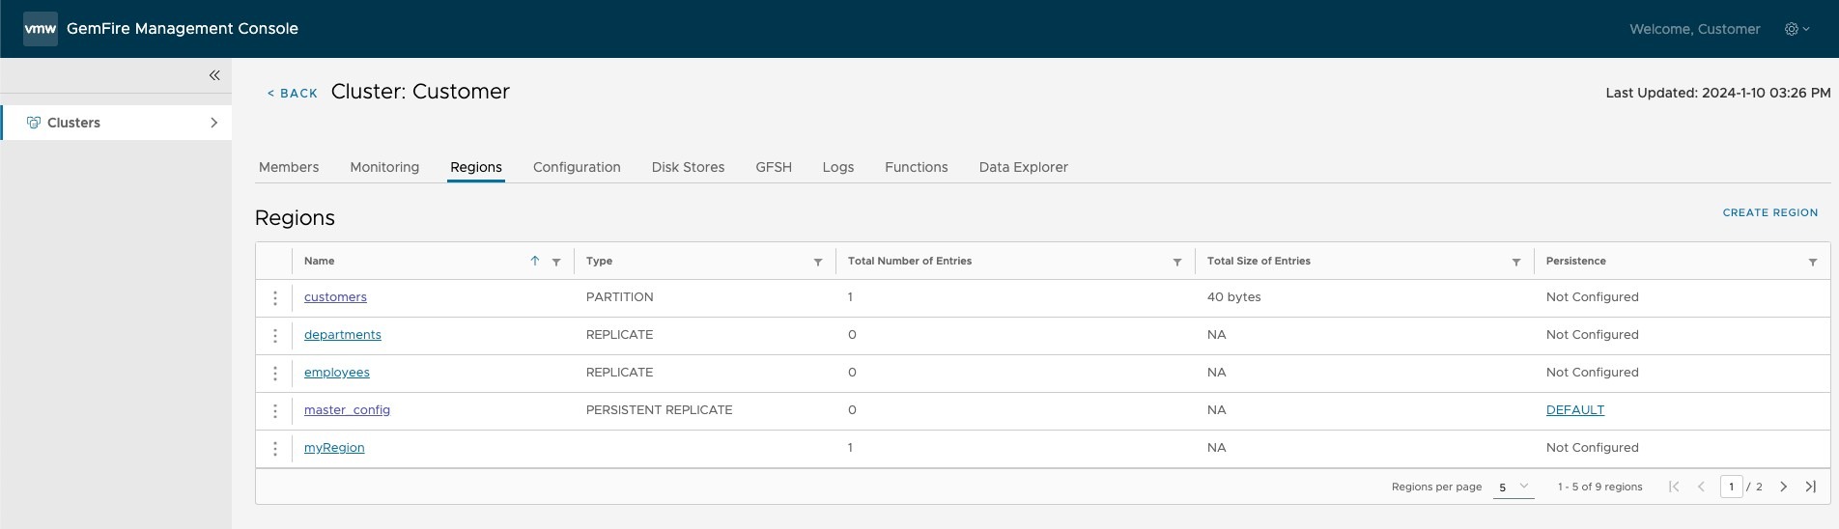Click the Last Updated timestamp
The height and width of the screenshot is (529, 1839).
coord(1718,93)
